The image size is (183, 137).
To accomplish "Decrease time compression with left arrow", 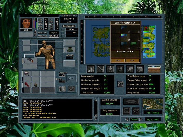I will click(x=127, y=119).
